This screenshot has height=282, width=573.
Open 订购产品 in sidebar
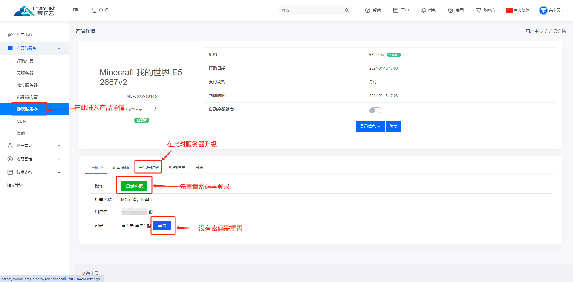click(x=25, y=61)
